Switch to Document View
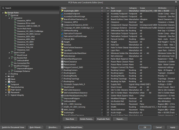Viewport: 179px width, 130px height. (13, 127)
